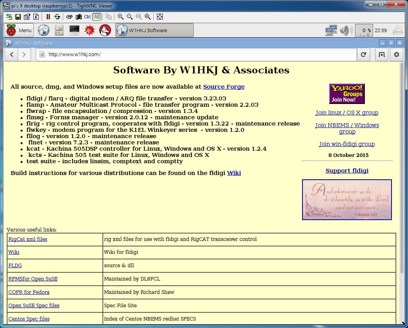Zoom in the VNC view
Screen dimensions: 408x328
[x=120, y=17]
